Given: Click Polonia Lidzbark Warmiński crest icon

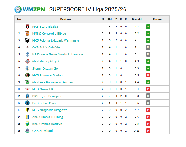Looking at the screenshot, I should tap(27, 40).
